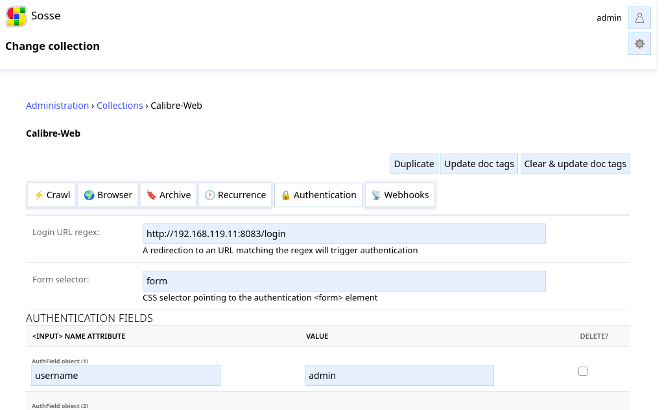Click the Sosse logo icon
664x410 pixels.
coord(16,16)
